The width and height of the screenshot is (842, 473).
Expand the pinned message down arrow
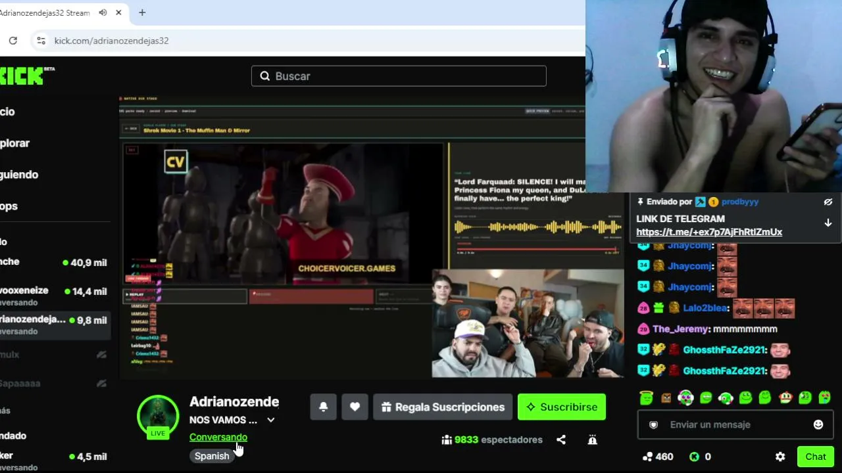[828, 223]
